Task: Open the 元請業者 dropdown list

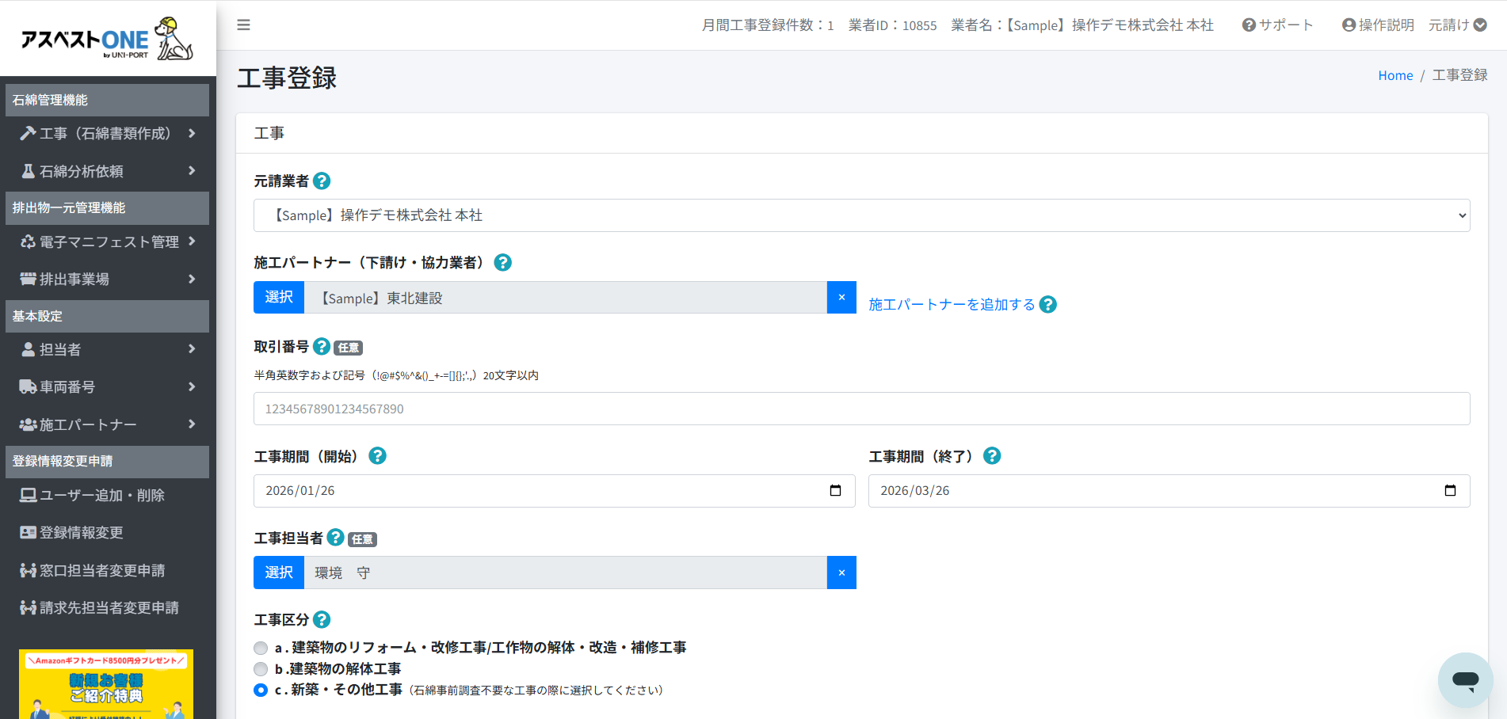Action: (x=861, y=215)
